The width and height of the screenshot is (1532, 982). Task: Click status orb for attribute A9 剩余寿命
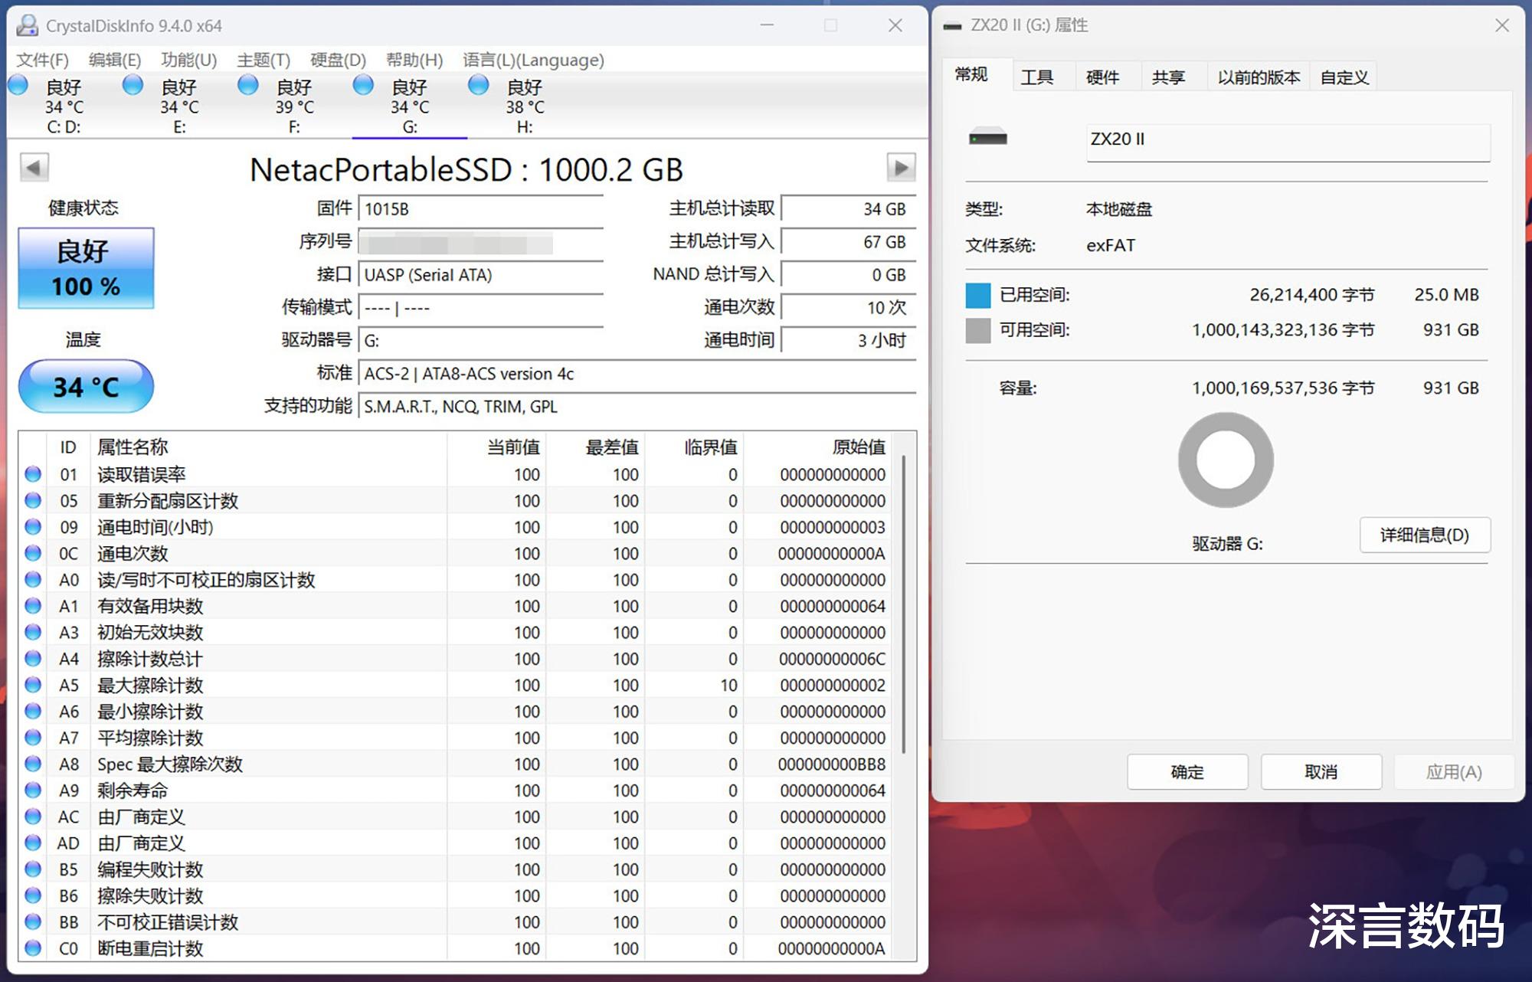coord(33,790)
